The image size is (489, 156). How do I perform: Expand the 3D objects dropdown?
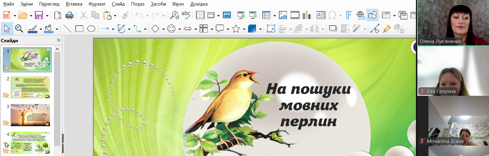click(260, 29)
